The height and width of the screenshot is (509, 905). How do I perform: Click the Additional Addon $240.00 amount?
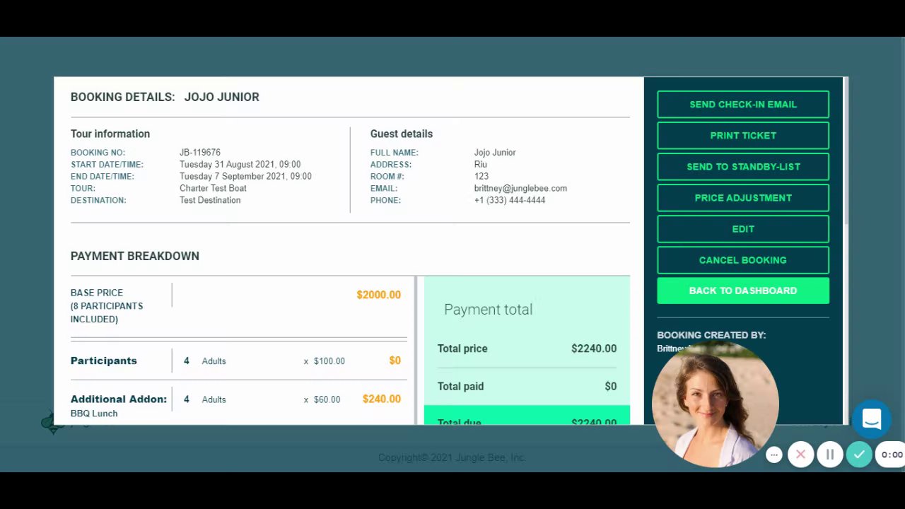click(x=382, y=399)
